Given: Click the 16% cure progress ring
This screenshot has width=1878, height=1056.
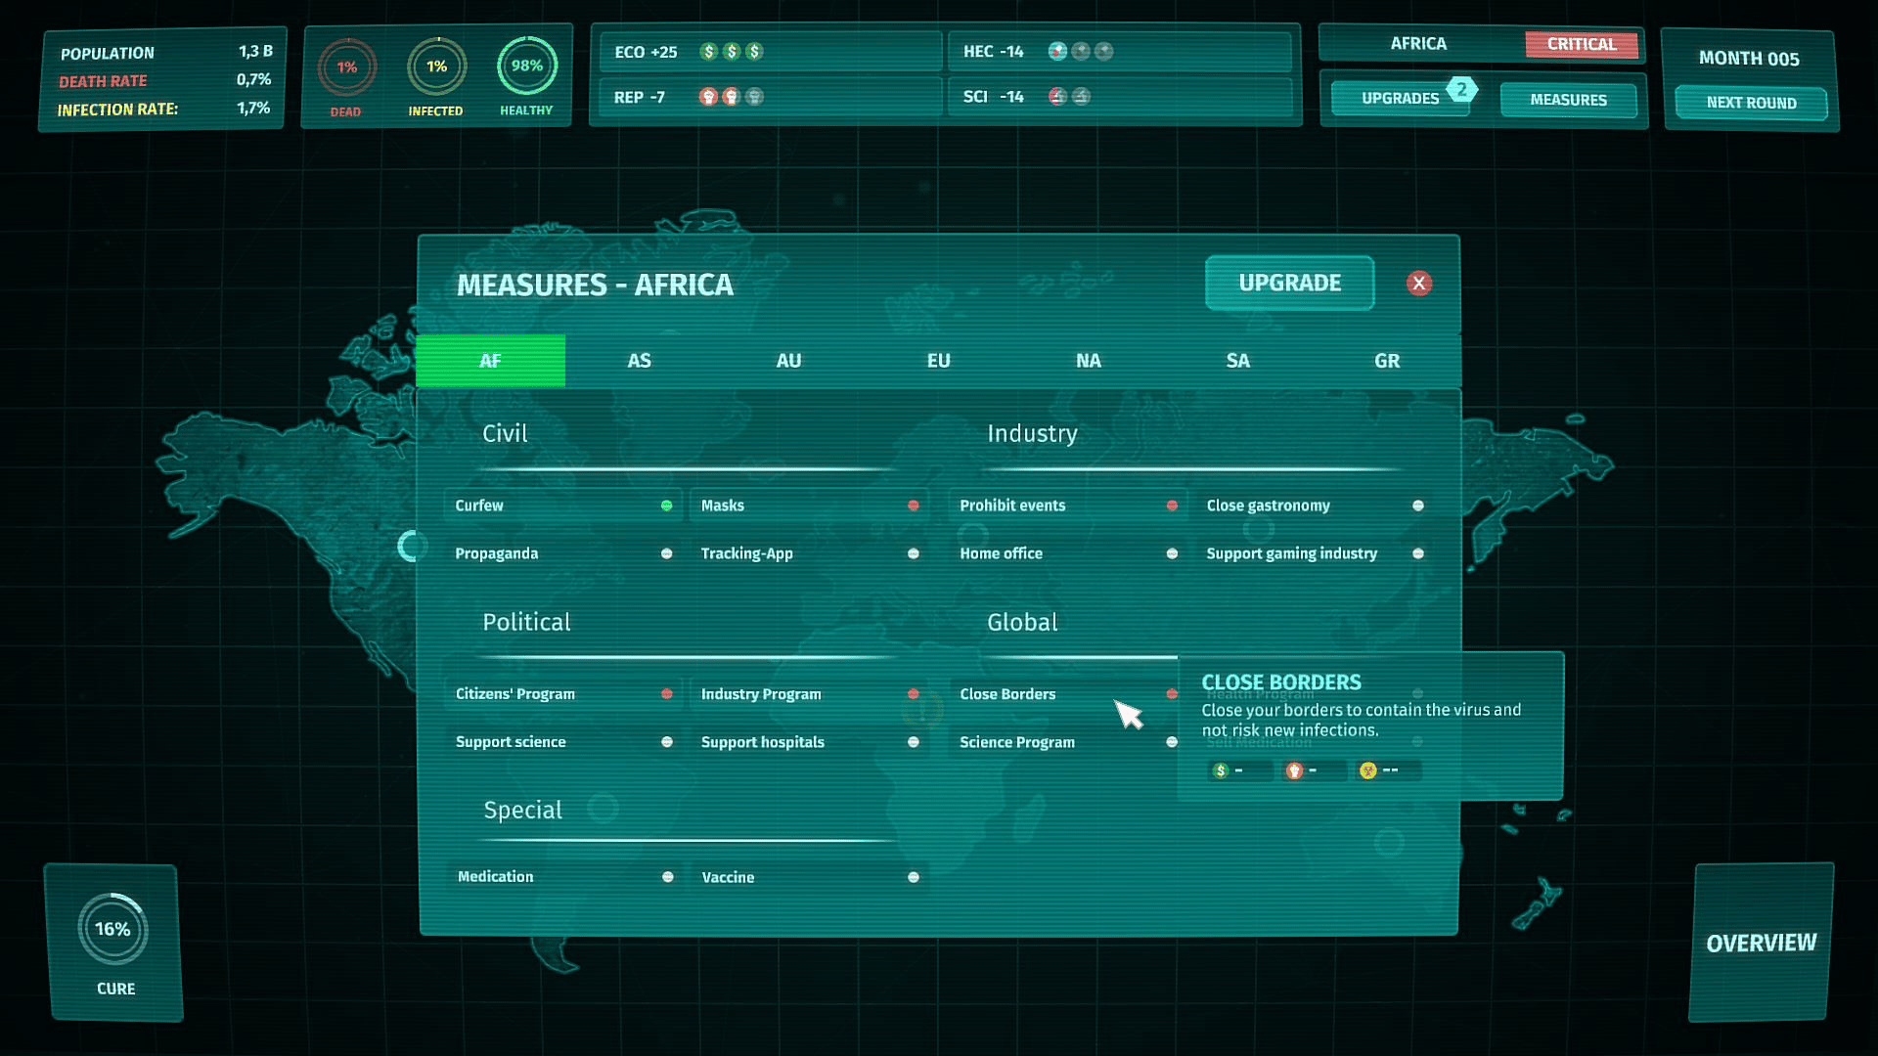Looking at the screenshot, I should [x=112, y=929].
